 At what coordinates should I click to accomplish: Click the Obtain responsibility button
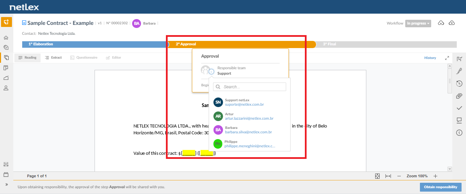[x=440, y=187]
